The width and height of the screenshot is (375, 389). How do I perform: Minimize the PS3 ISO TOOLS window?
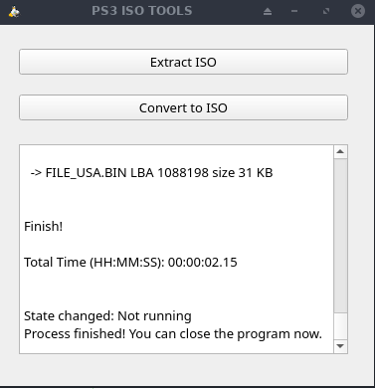pyautogui.click(x=294, y=11)
